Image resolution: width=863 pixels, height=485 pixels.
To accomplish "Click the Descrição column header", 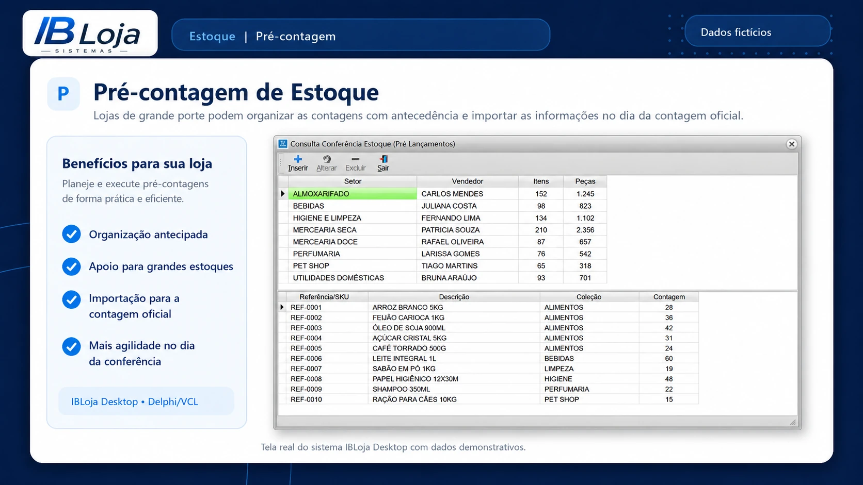I will coord(454,297).
